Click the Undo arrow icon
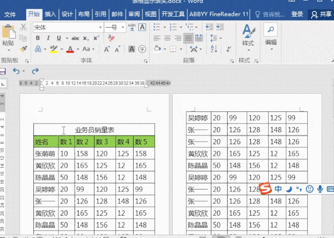 16,71
